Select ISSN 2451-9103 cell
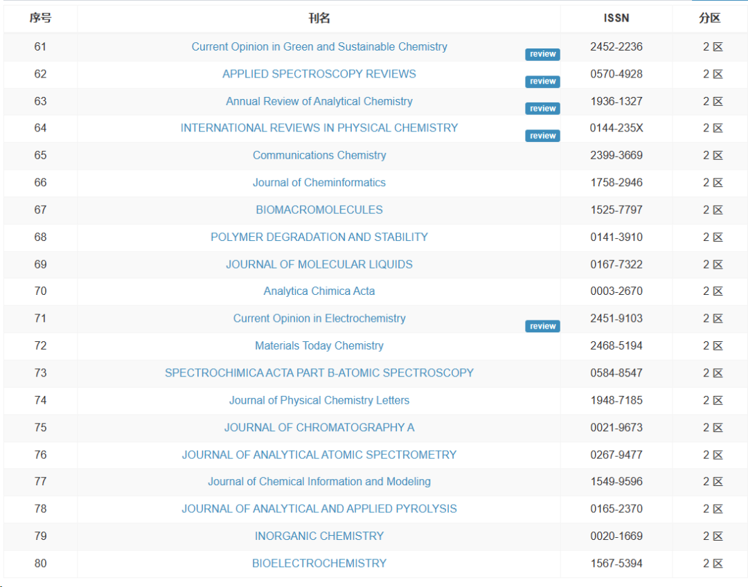The width and height of the screenshot is (748, 587). pyautogui.click(x=616, y=318)
